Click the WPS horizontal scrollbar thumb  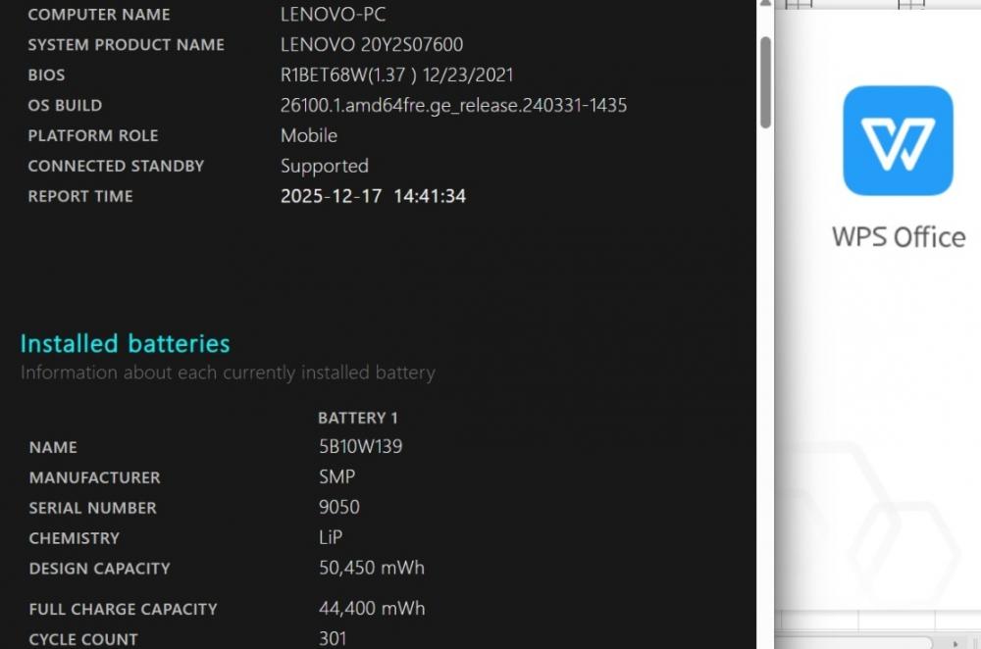pos(853,643)
